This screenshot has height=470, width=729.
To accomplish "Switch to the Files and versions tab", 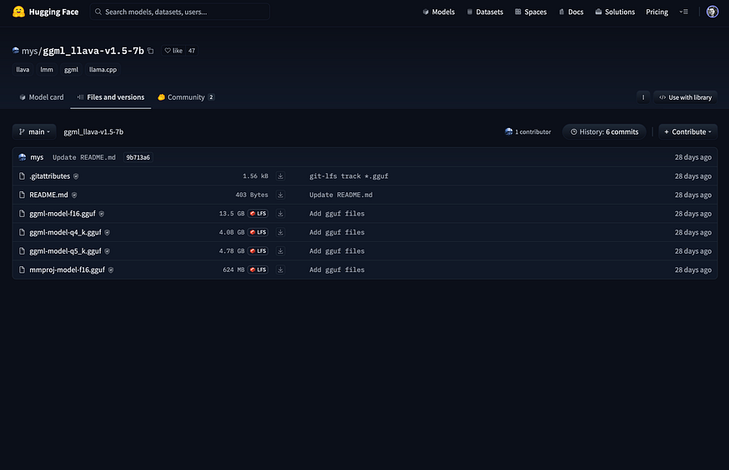I will (111, 97).
